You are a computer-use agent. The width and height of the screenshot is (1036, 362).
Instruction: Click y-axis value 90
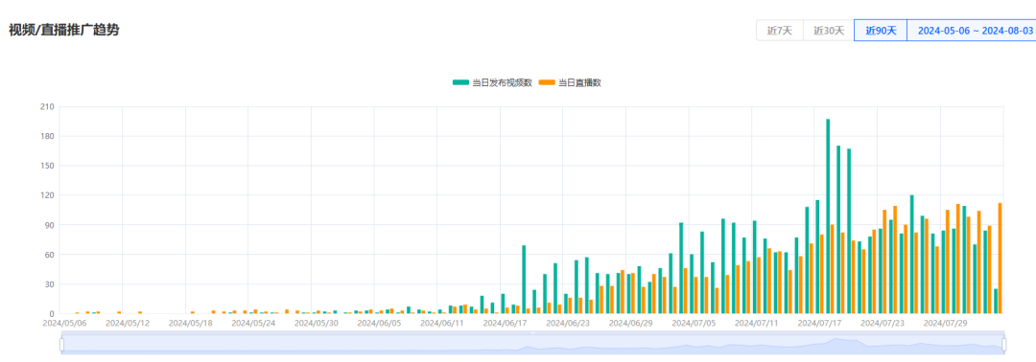[50, 225]
